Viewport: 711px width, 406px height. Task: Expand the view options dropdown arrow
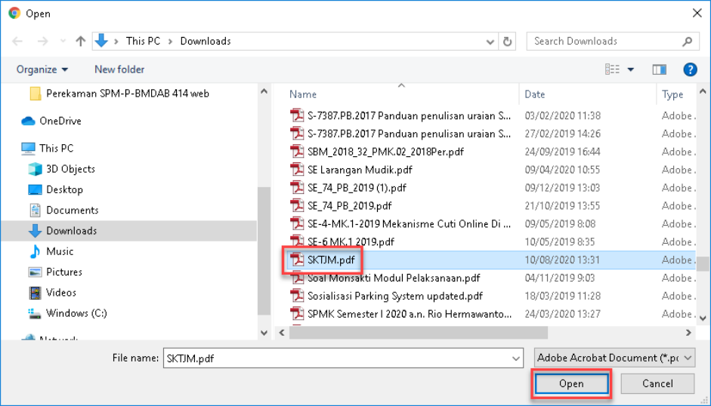pyautogui.click(x=630, y=69)
